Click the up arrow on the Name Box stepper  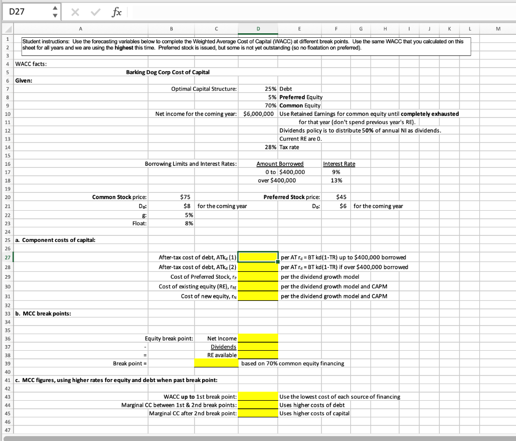(x=55, y=9)
